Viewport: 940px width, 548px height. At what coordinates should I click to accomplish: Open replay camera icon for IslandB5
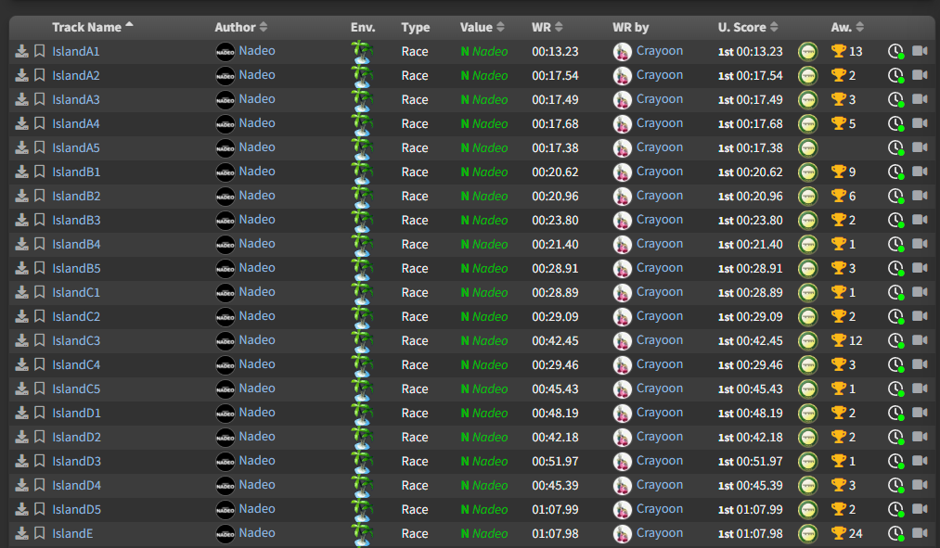pyautogui.click(x=920, y=268)
